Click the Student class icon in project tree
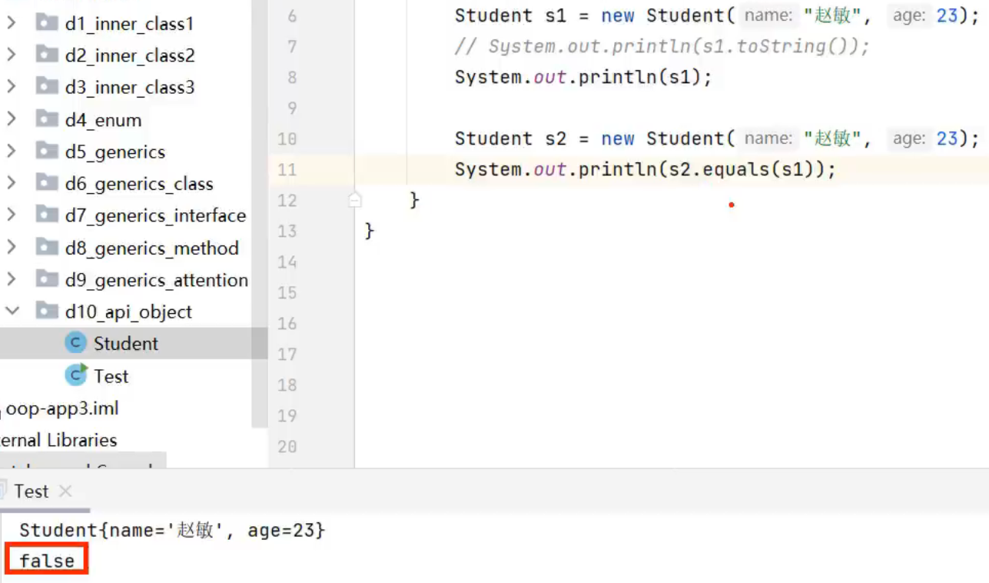This screenshot has width=989, height=583. pyautogui.click(x=76, y=343)
